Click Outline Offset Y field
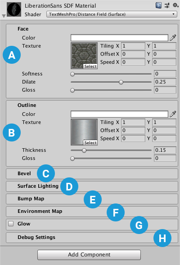Screen dimensions: 180x265 (x=164, y=130)
